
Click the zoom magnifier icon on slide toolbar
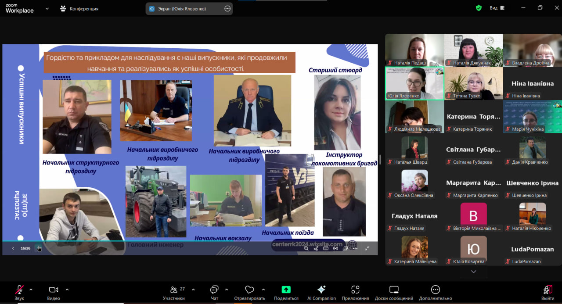306,248
